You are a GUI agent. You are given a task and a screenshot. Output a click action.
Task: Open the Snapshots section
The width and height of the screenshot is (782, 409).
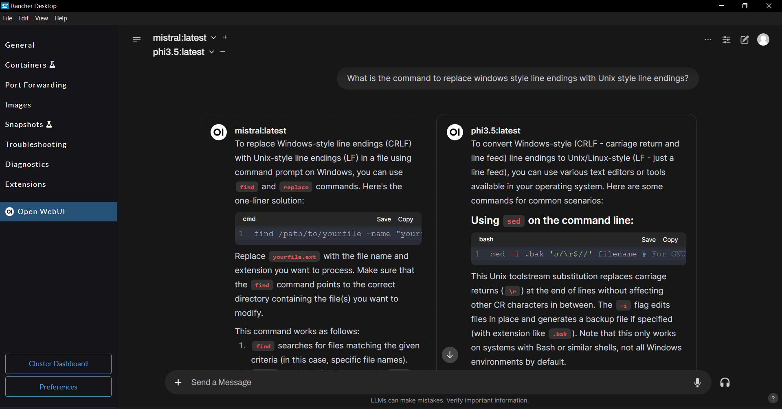[x=58, y=125]
